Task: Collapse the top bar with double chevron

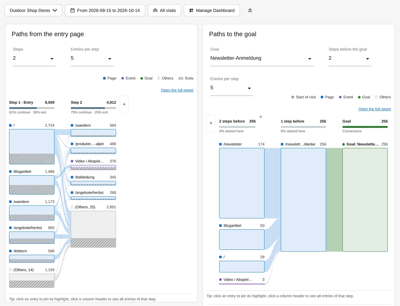Action: tap(250, 10)
